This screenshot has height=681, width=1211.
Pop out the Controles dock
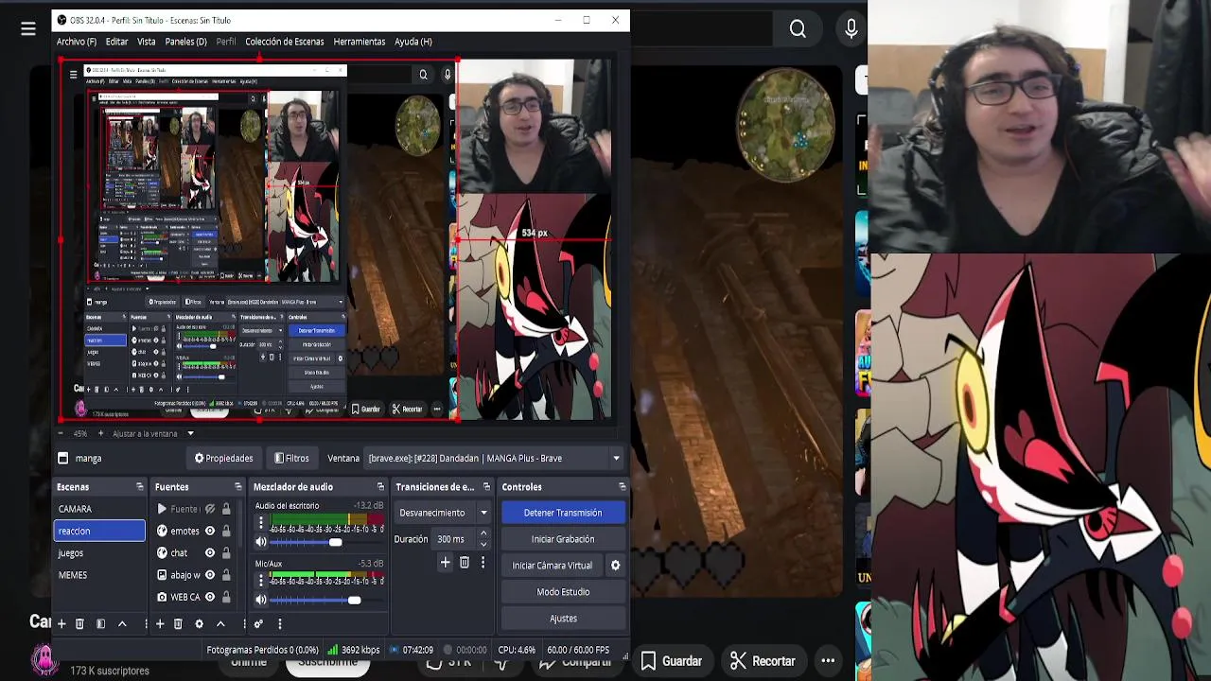622,487
